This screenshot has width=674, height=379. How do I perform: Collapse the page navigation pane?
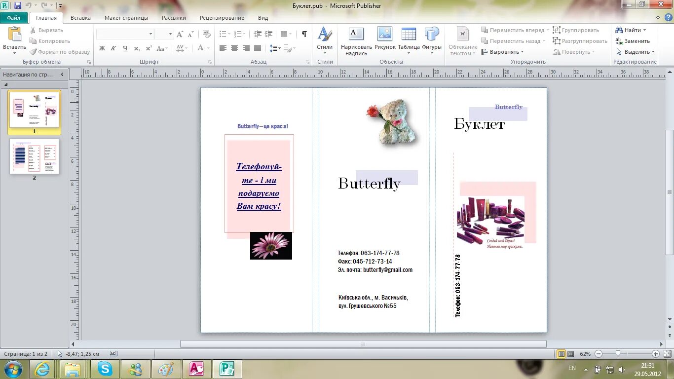[x=62, y=75]
